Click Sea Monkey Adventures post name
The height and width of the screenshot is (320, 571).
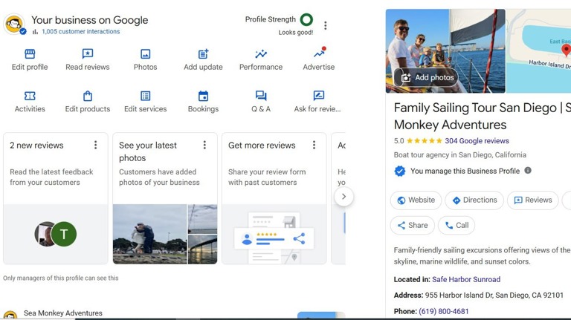click(x=63, y=313)
